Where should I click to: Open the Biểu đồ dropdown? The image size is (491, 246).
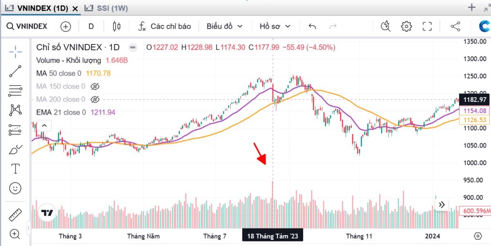coord(224,27)
